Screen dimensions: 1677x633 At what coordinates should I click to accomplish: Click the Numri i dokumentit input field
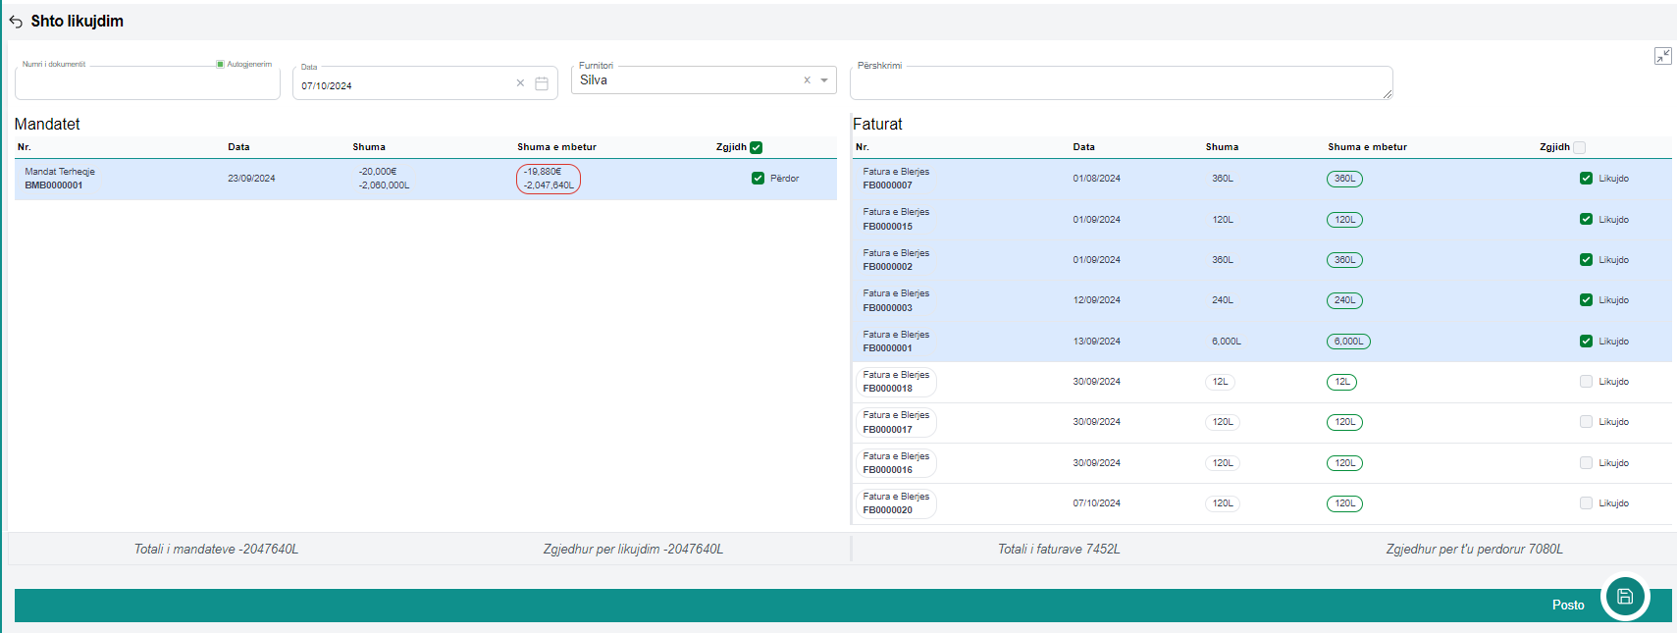(x=147, y=85)
